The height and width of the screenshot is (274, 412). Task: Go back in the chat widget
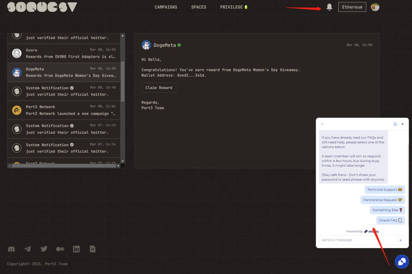[x=322, y=124]
